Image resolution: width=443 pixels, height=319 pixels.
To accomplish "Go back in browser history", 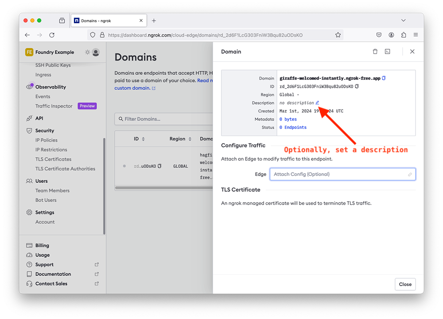I will [27, 35].
